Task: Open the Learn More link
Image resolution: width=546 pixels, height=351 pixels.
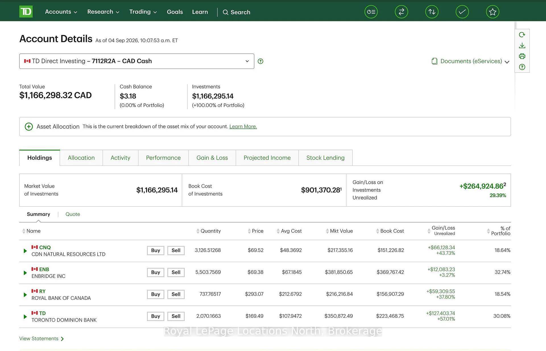Action: [243, 127]
